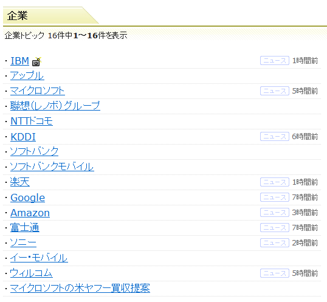Click the 7時間前 timestamp in the Google row
Viewport: 327px width, 302px height.
pyautogui.click(x=305, y=197)
